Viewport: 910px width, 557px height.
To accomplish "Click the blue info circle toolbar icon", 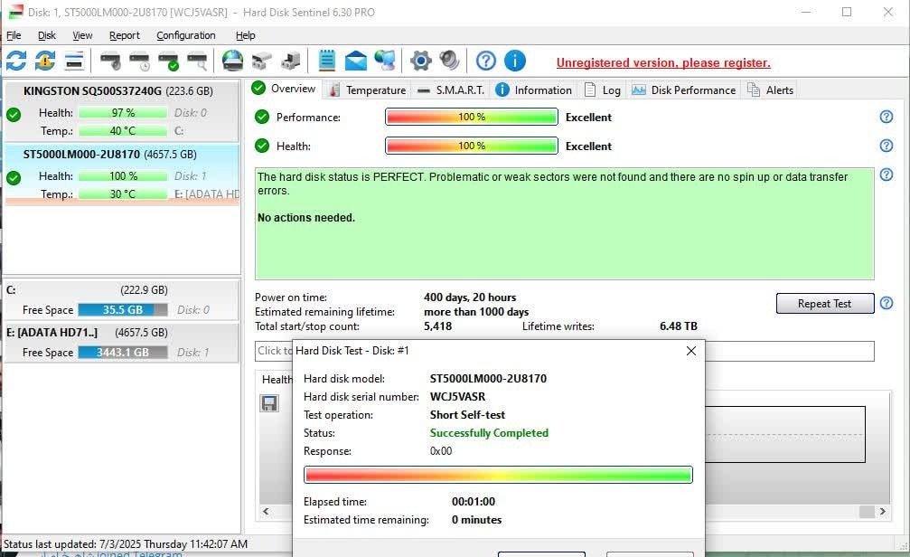I will coord(515,61).
